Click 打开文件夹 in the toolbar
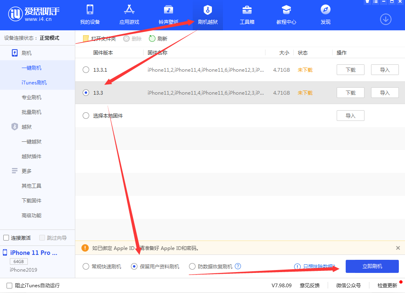The height and width of the screenshot is (293, 405). pyautogui.click(x=99, y=39)
